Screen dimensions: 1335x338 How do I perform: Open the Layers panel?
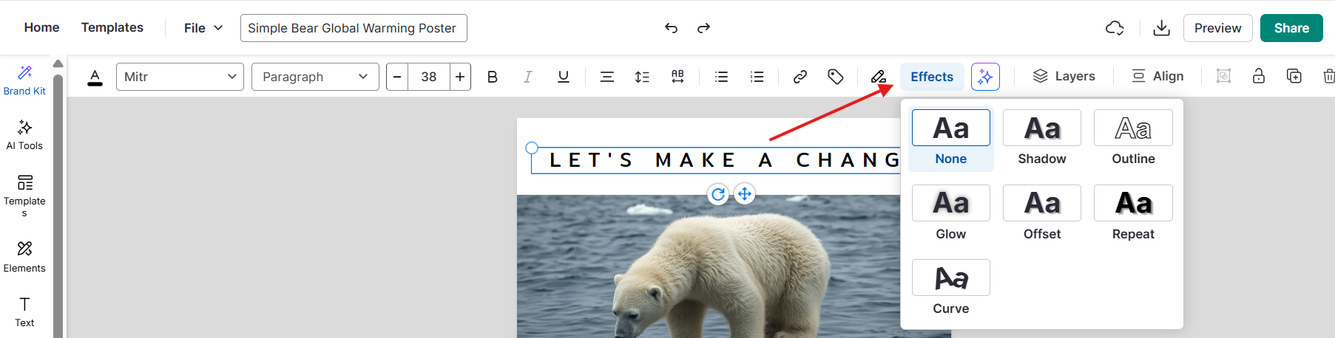(x=1064, y=76)
